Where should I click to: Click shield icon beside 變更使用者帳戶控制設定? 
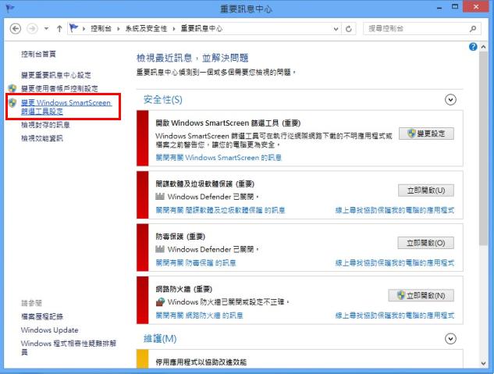(x=12, y=88)
